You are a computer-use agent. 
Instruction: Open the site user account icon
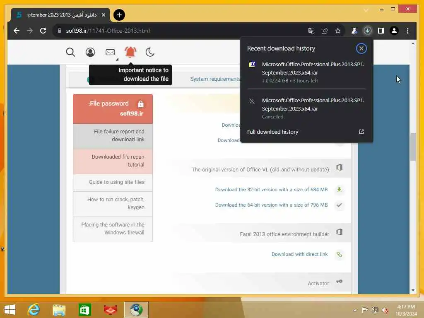tap(90, 52)
